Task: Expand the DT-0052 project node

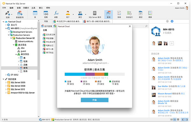Action: 6,75
